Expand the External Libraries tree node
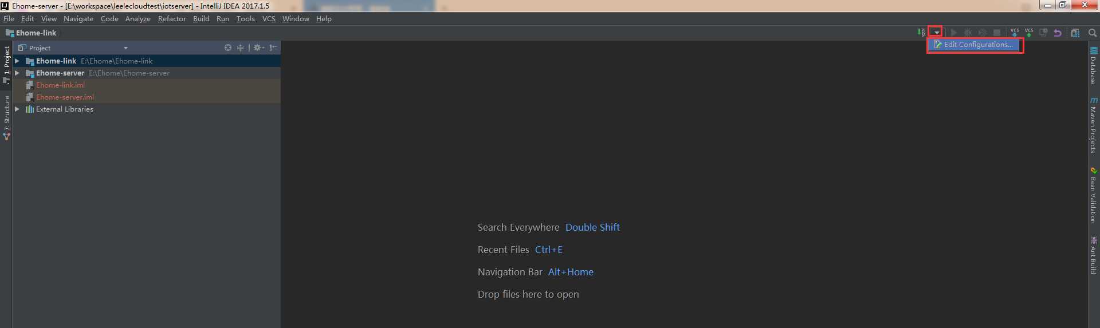The height and width of the screenshot is (328, 1100). [x=17, y=109]
